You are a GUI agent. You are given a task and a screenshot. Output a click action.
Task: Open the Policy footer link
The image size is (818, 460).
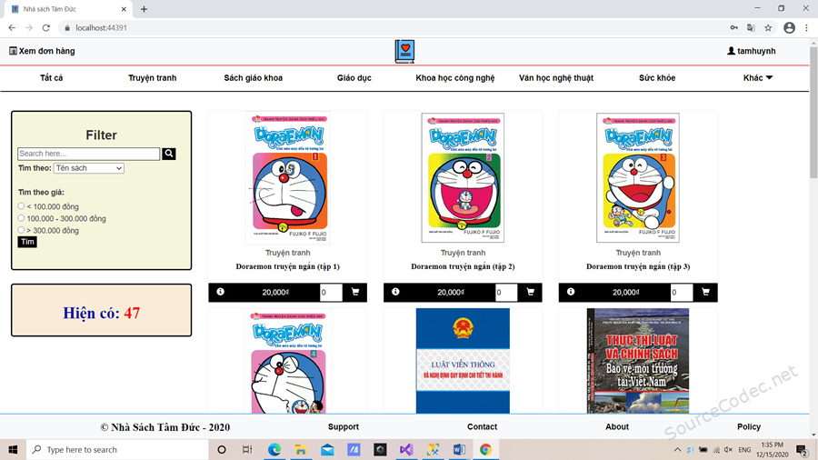(x=749, y=426)
